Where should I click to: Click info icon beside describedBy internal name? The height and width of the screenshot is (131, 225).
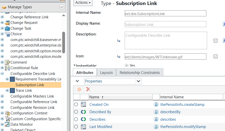[156, 112]
